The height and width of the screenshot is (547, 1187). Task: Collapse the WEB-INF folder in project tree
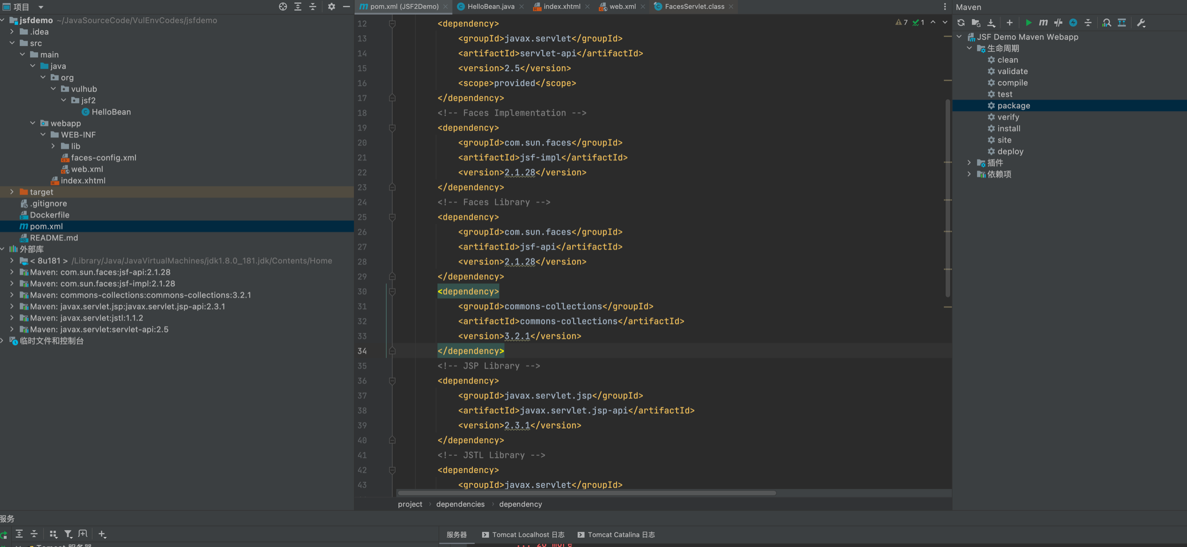[43, 134]
